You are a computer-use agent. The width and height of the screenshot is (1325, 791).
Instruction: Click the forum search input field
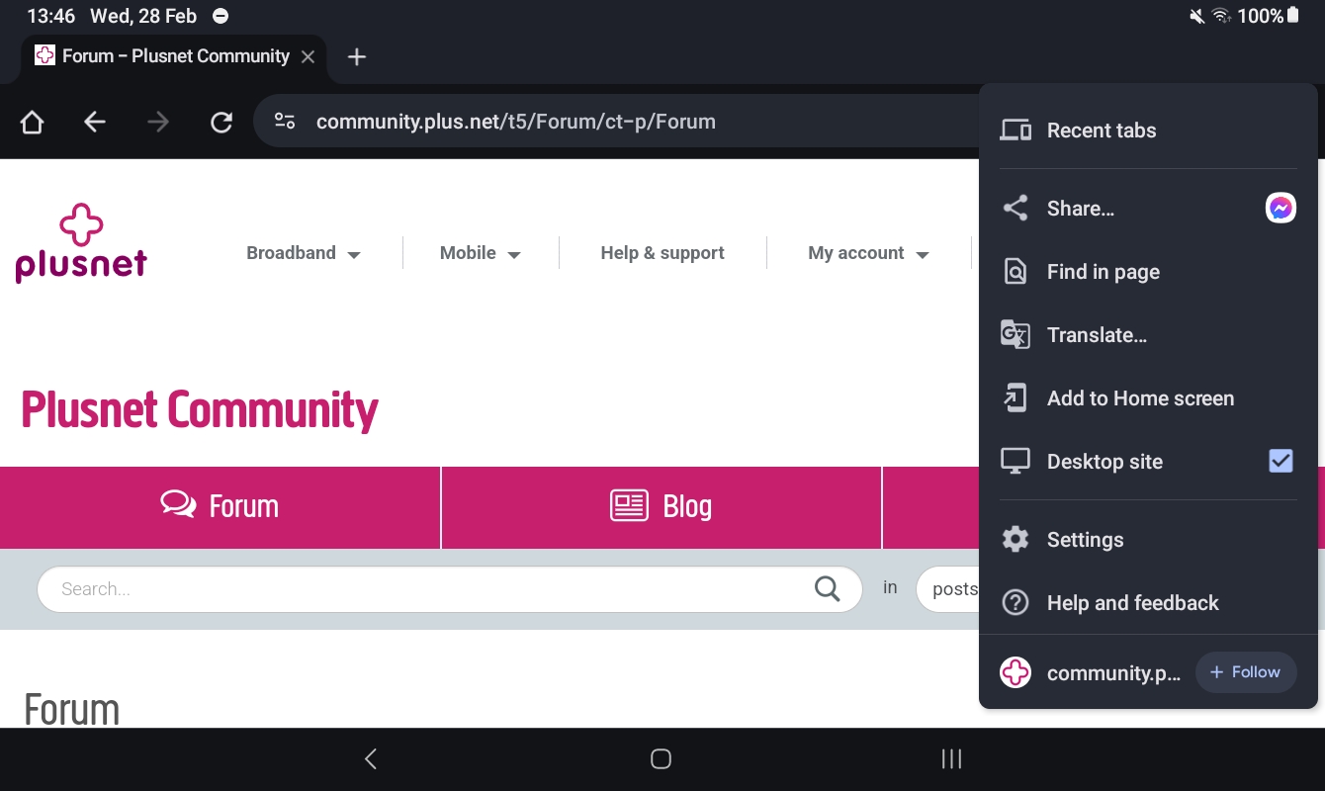click(x=396, y=588)
